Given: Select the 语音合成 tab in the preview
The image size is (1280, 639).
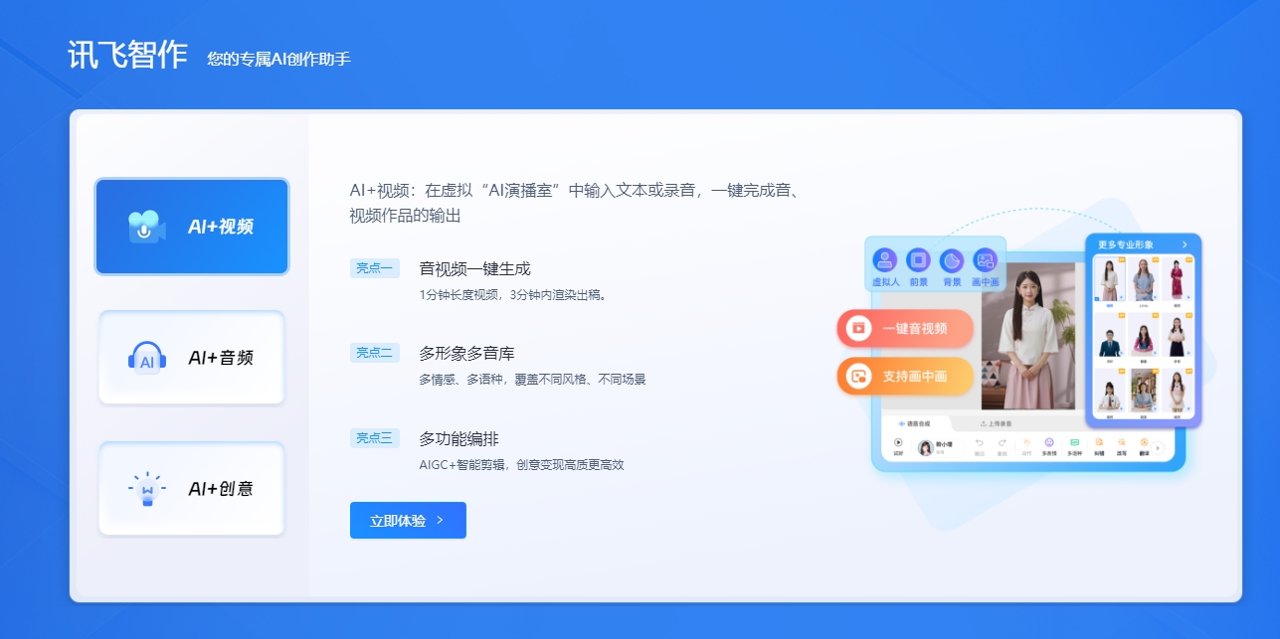Looking at the screenshot, I should (x=913, y=423).
